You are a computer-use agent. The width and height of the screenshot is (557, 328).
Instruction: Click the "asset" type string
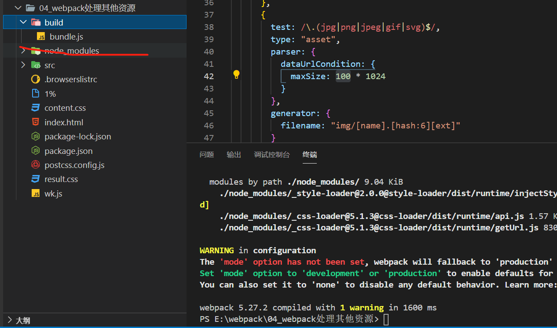(318, 39)
